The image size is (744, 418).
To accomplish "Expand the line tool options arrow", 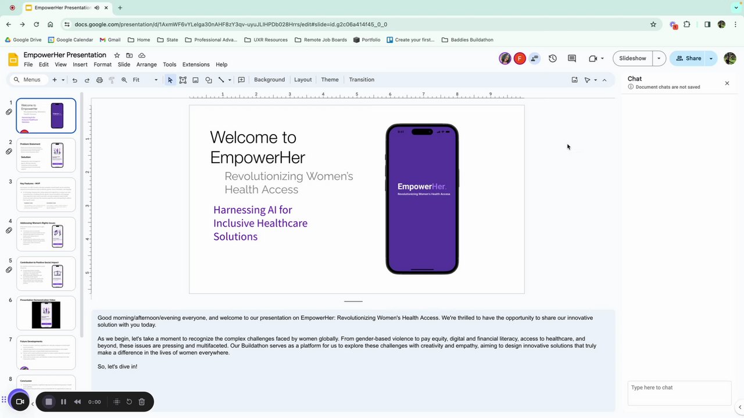I will pyautogui.click(x=230, y=80).
